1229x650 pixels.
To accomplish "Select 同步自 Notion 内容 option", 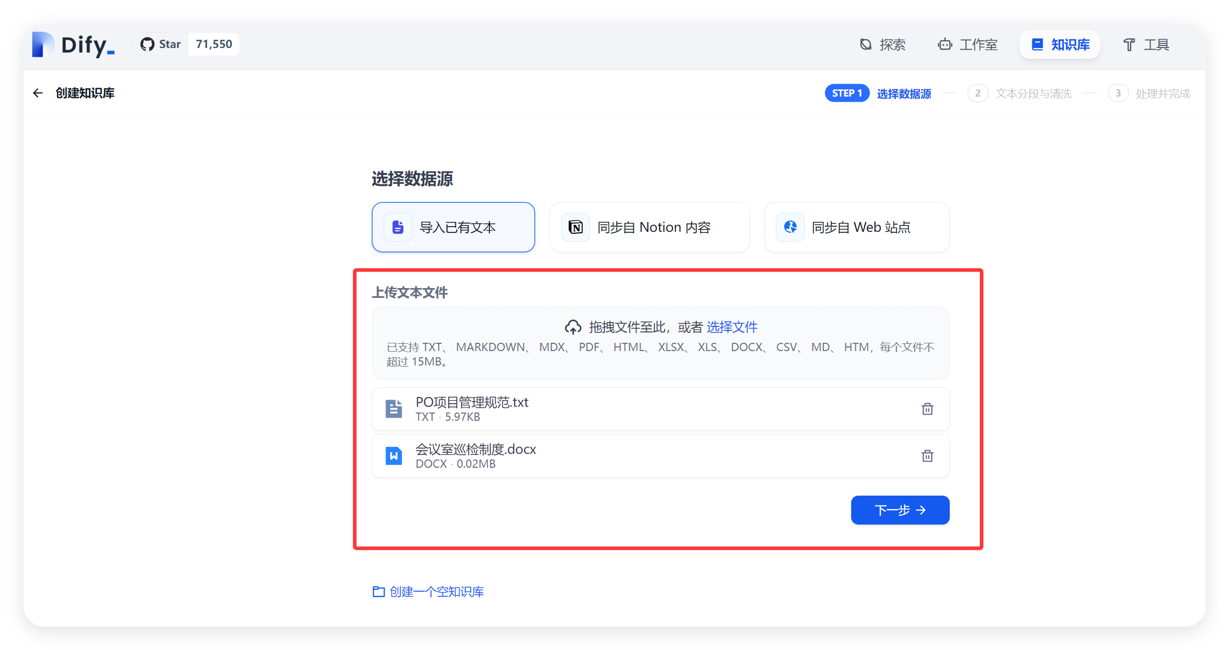I will pyautogui.click(x=649, y=227).
